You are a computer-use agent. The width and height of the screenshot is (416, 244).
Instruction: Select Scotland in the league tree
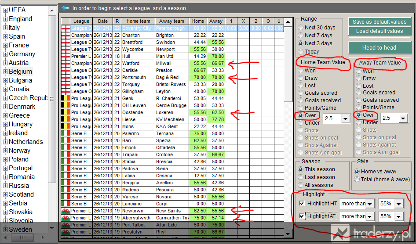click(x=21, y=194)
